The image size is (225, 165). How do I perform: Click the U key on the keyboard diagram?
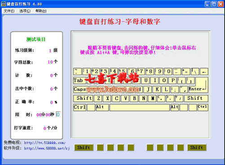[x=146, y=80]
